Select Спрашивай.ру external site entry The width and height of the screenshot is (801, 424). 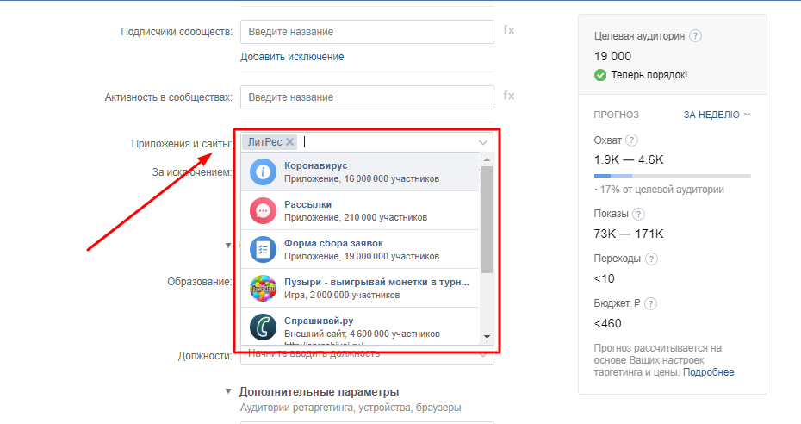pos(360,327)
